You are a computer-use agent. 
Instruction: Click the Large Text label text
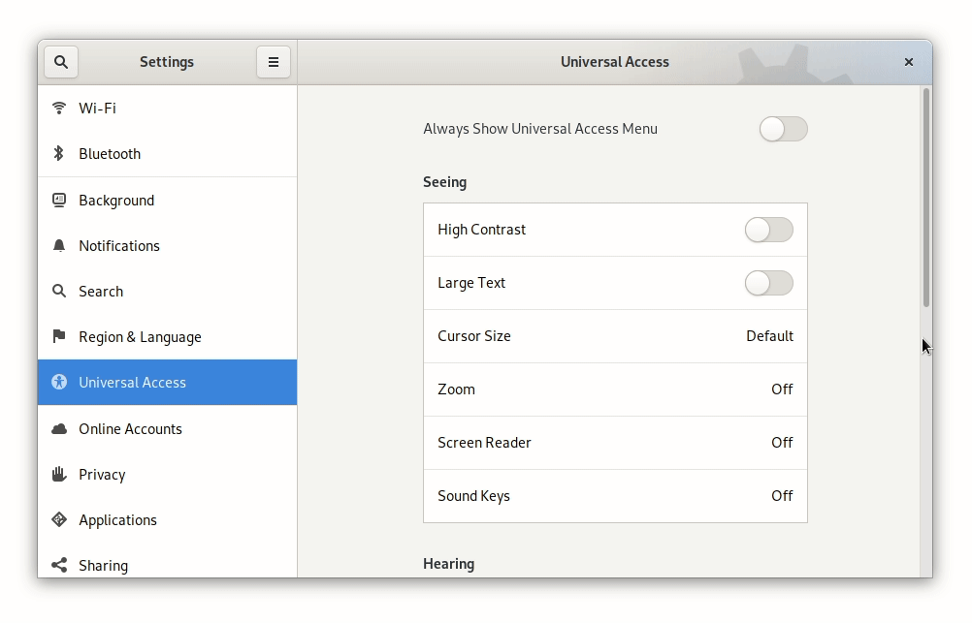point(471,283)
